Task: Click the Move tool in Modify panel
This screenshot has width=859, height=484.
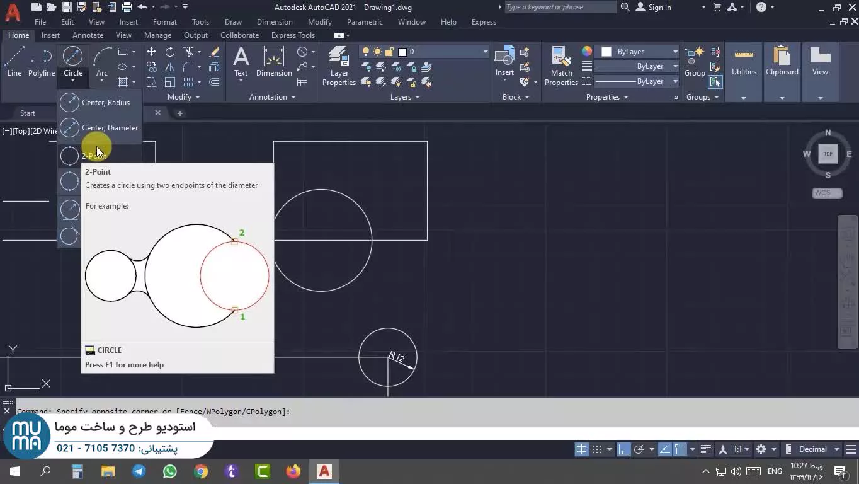Action: [151, 52]
